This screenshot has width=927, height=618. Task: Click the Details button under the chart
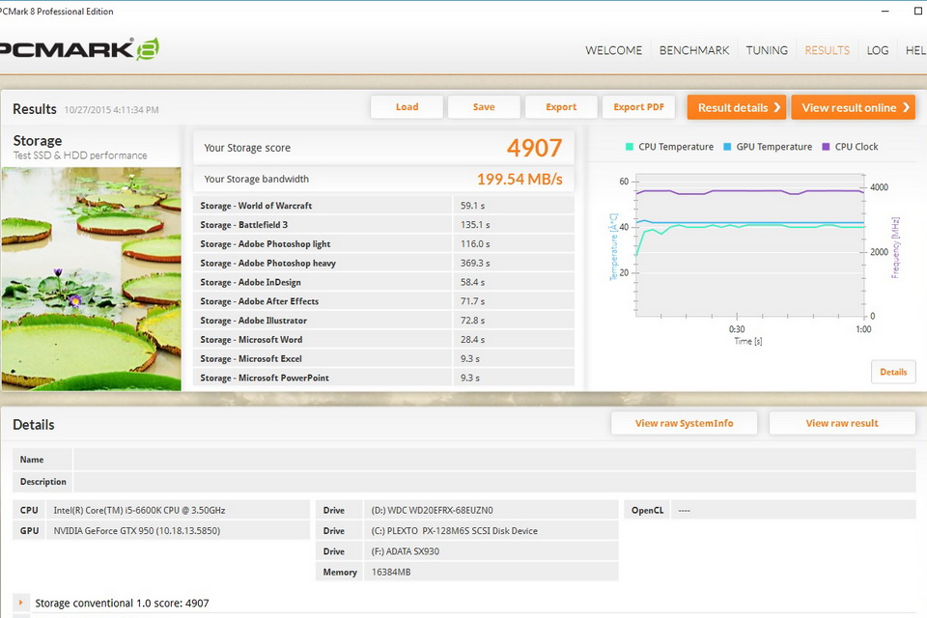pyautogui.click(x=893, y=372)
